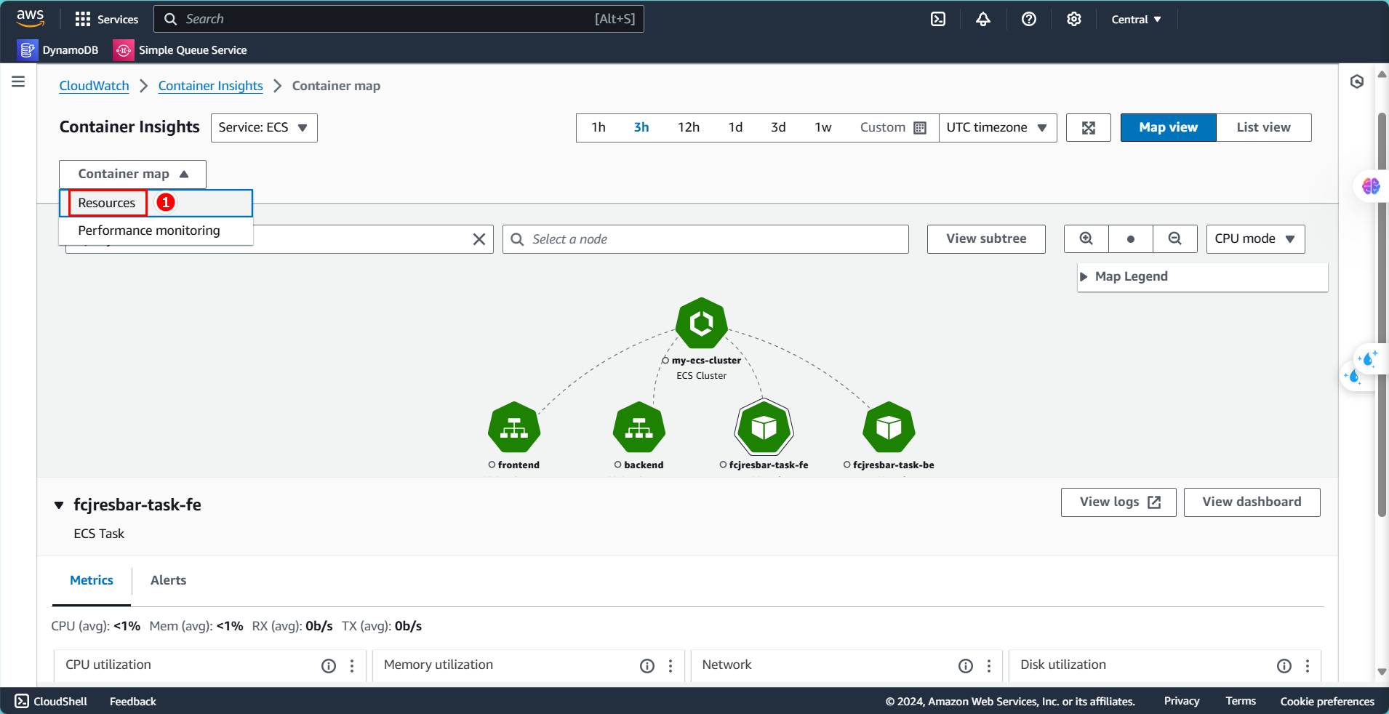Screen dimensions: 1389x714
Task: Click the reset zoom dot button
Action: pyautogui.click(x=1131, y=238)
